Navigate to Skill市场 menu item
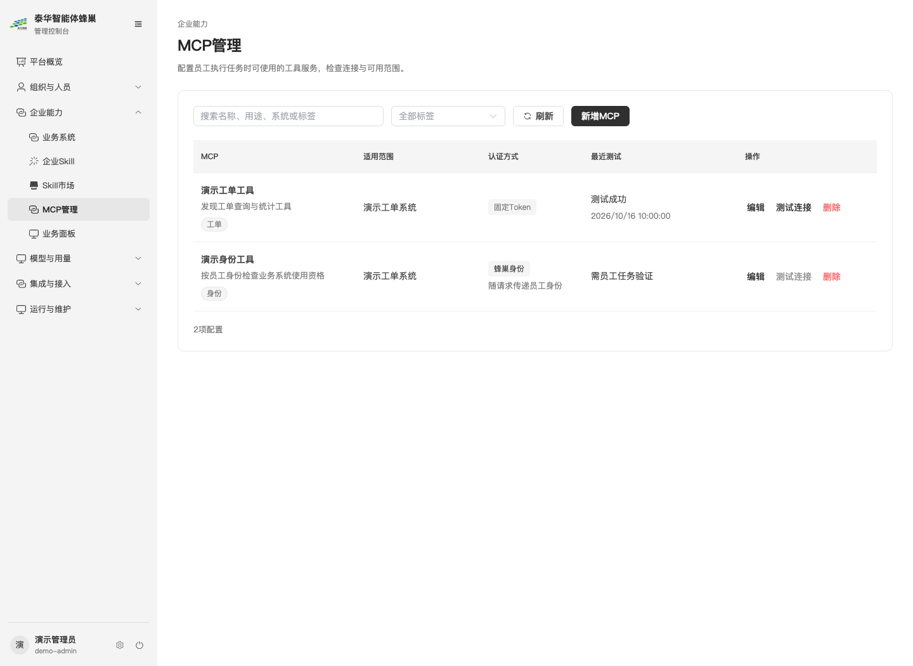The image size is (913, 666). [79, 185]
